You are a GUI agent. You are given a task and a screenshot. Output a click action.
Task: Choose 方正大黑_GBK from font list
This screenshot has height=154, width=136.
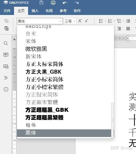click(x=64, y=72)
